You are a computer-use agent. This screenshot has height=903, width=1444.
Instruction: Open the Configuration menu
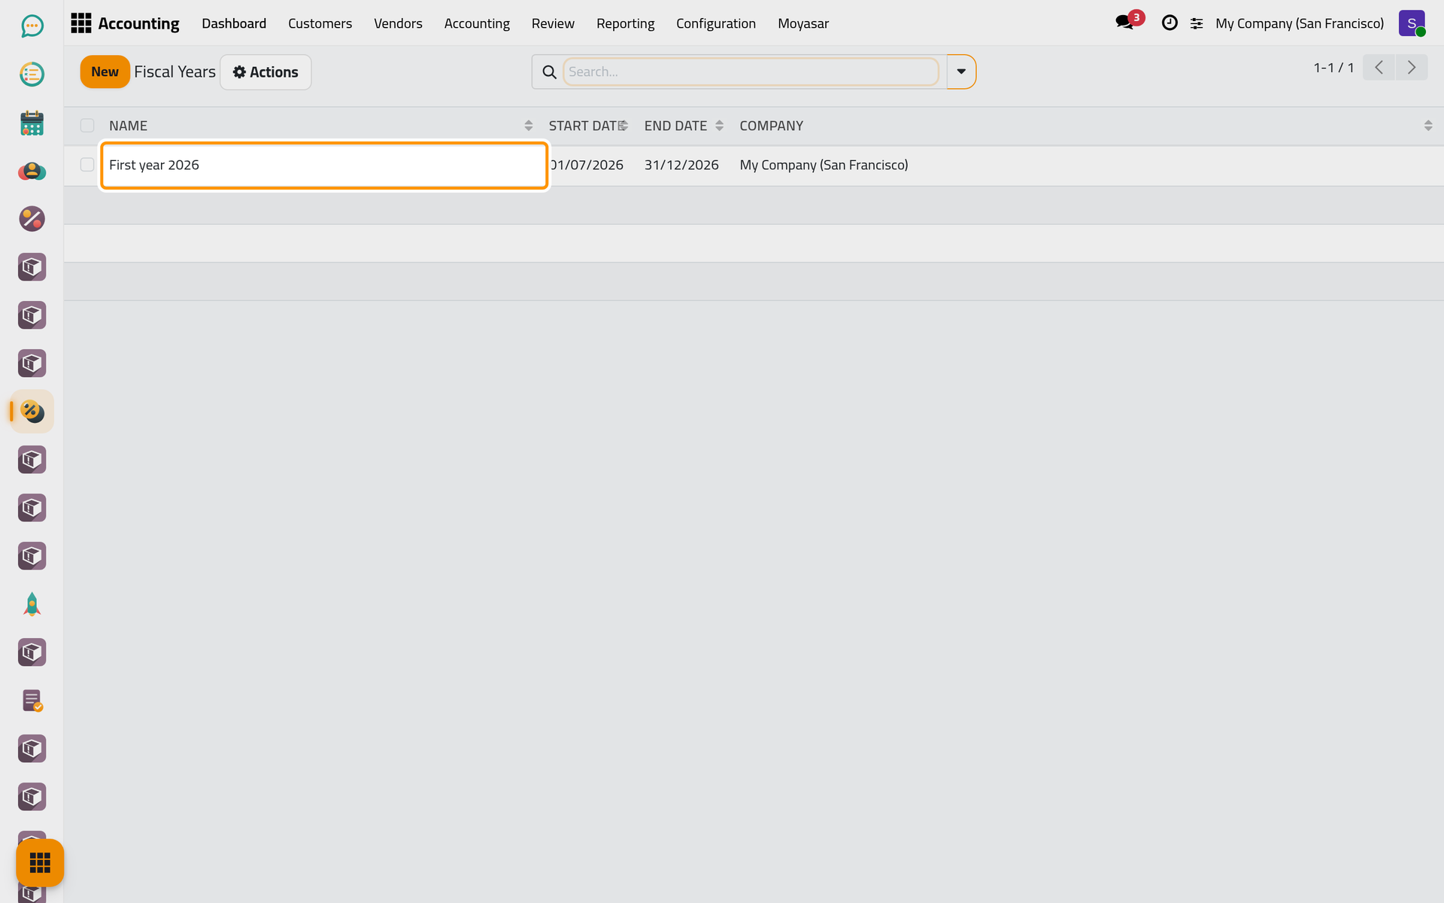(x=716, y=23)
